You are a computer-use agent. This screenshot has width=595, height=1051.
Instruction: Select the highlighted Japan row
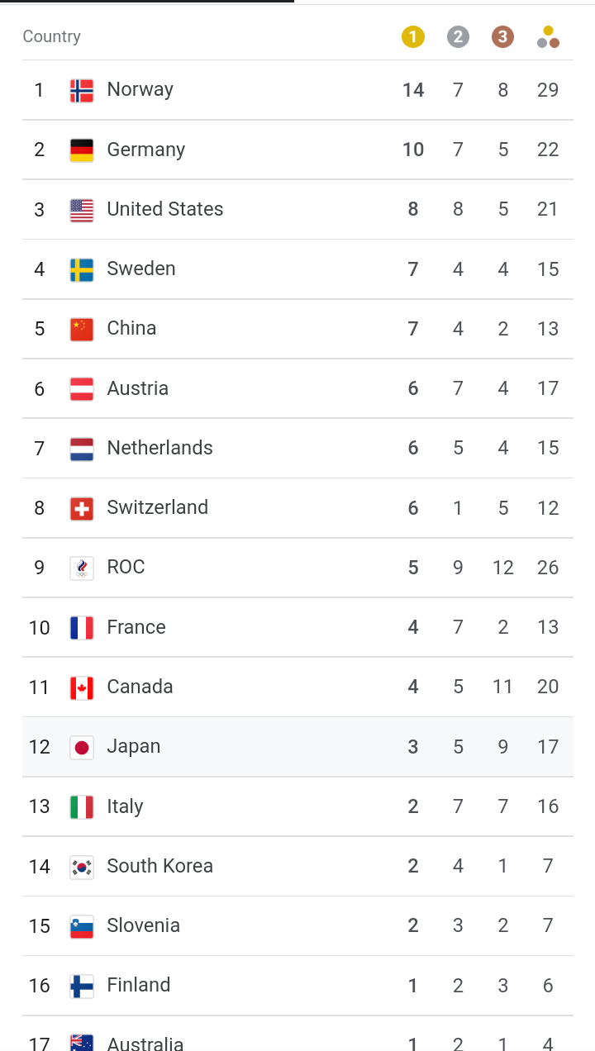pos(297,747)
